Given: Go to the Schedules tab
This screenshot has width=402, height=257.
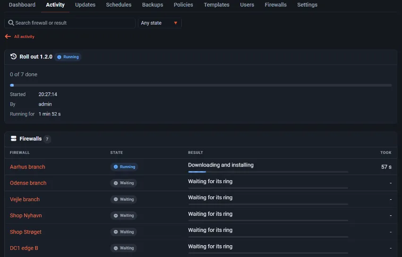Looking at the screenshot, I should pos(119,5).
